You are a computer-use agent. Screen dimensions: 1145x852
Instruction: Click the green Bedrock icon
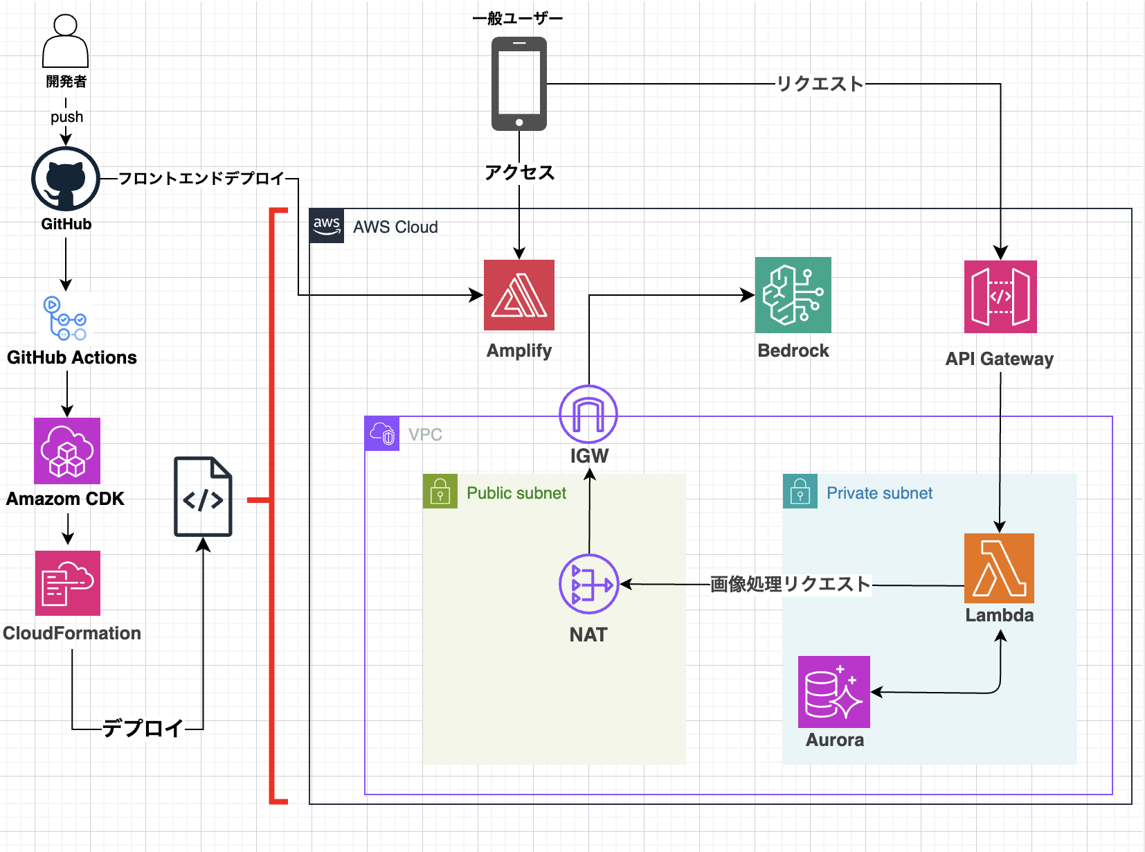click(793, 295)
